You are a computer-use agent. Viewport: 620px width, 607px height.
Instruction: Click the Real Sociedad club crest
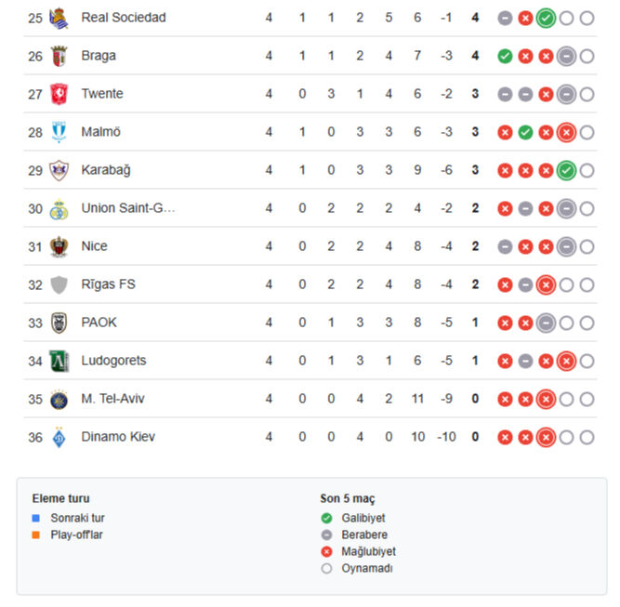pos(59,18)
